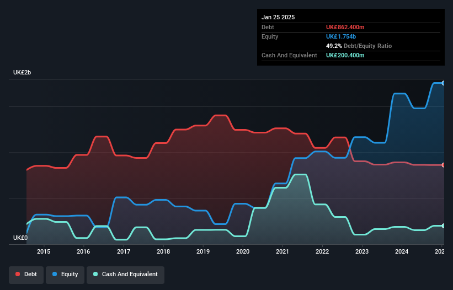The width and height of the screenshot is (453, 290).
Task: Select the red Debt end-of-line data point
Action: (444, 165)
